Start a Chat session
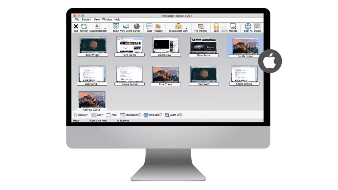Image resolution: width=338 pixels, height=190 pixels. pyautogui.click(x=149, y=27)
